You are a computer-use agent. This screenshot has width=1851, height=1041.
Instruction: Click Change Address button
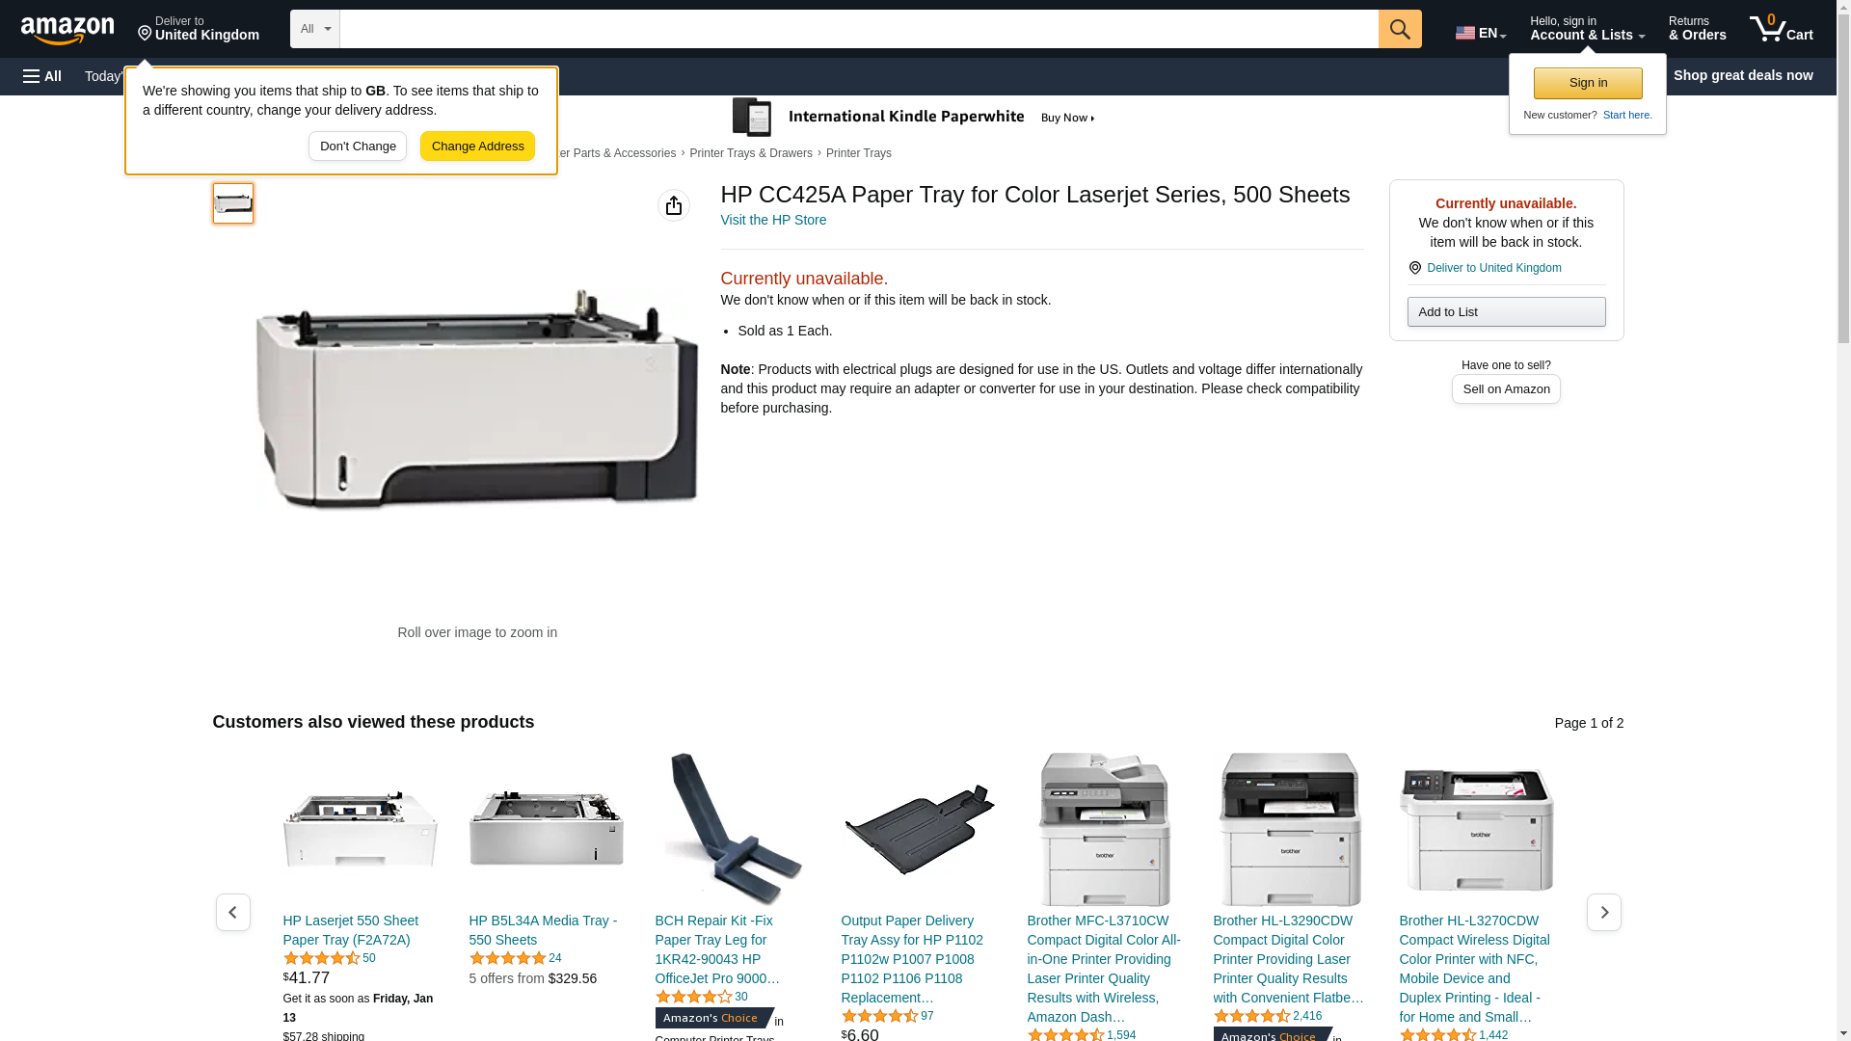coord(477,147)
